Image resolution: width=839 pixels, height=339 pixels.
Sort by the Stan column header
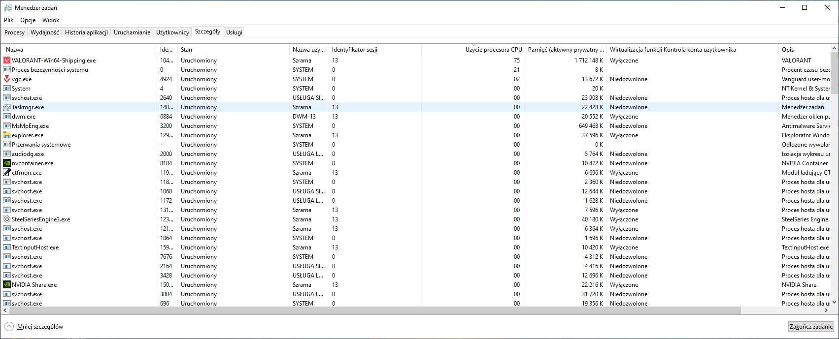(x=234, y=50)
